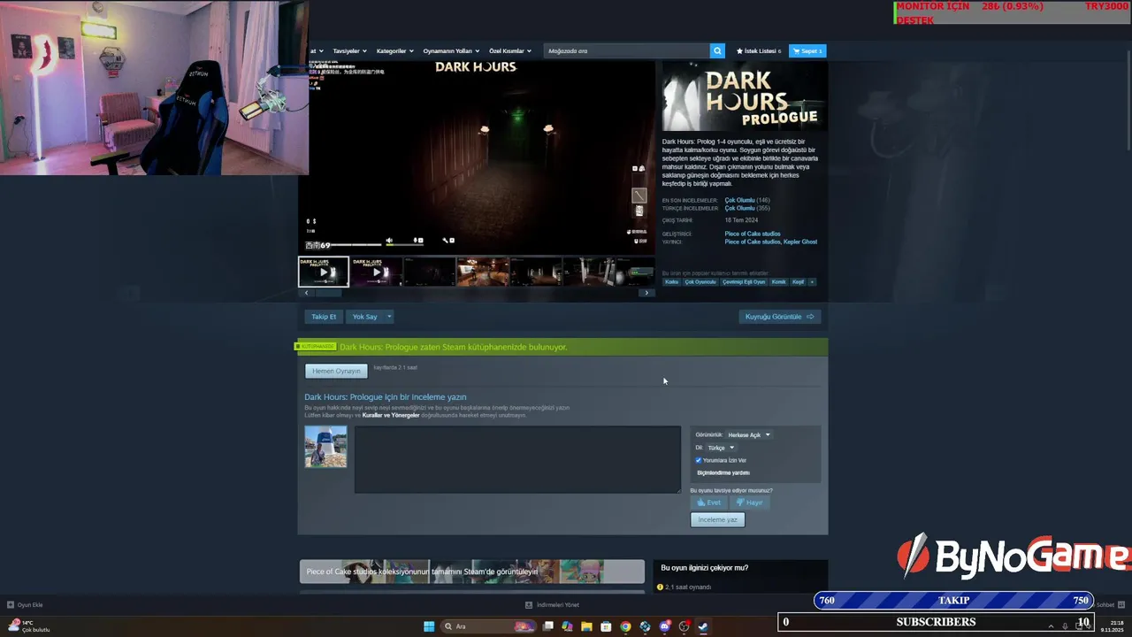The height and width of the screenshot is (637, 1132).
Task: Expand the Oynamanın Yolları menu
Action: [x=451, y=50]
